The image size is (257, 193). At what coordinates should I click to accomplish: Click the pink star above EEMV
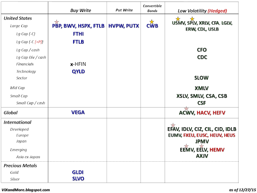[x=186, y=146]
